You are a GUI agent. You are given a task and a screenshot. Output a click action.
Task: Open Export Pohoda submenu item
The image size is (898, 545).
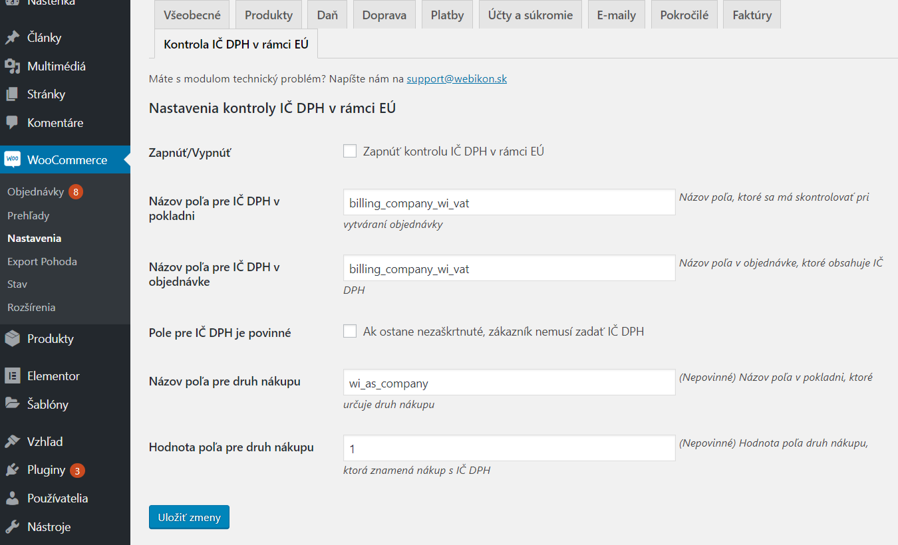[42, 261]
